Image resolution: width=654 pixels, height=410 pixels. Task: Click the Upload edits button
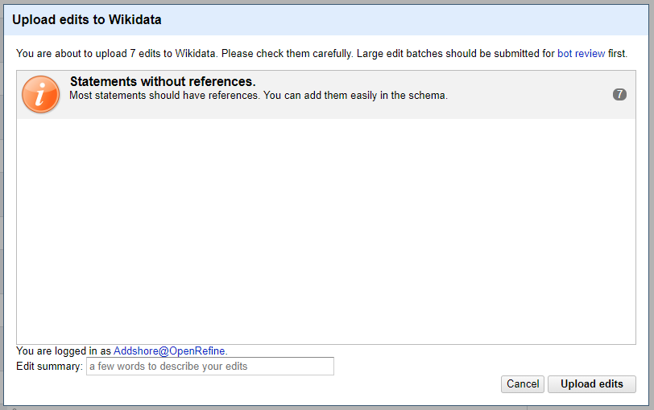pos(592,383)
